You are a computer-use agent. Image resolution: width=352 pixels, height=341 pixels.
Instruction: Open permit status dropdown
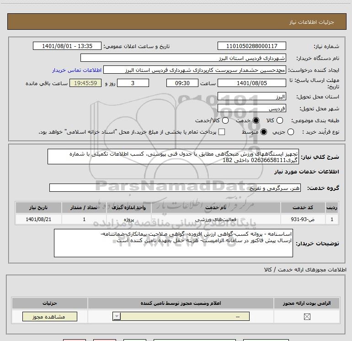[181, 316]
